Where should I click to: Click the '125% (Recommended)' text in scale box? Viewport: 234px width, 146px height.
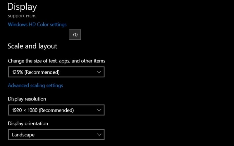coord(36,72)
